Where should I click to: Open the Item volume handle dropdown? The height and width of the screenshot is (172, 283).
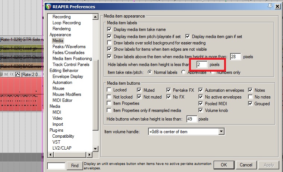[186, 132]
